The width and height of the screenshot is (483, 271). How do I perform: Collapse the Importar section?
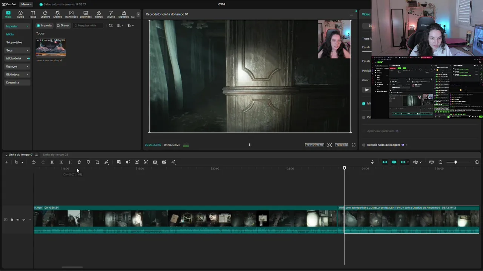[x=17, y=26]
